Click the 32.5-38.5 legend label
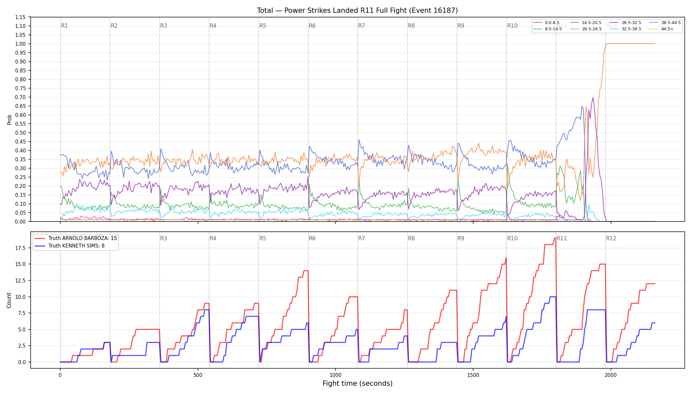Screen dimensions: 692x395 pyautogui.click(x=631, y=29)
